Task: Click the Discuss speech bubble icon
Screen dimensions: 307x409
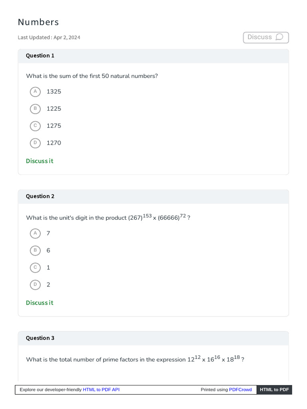Action: 279,37
